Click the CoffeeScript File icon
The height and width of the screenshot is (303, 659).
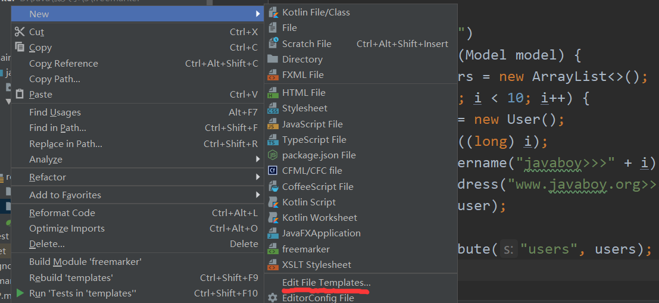pyautogui.click(x=273, y=186)
